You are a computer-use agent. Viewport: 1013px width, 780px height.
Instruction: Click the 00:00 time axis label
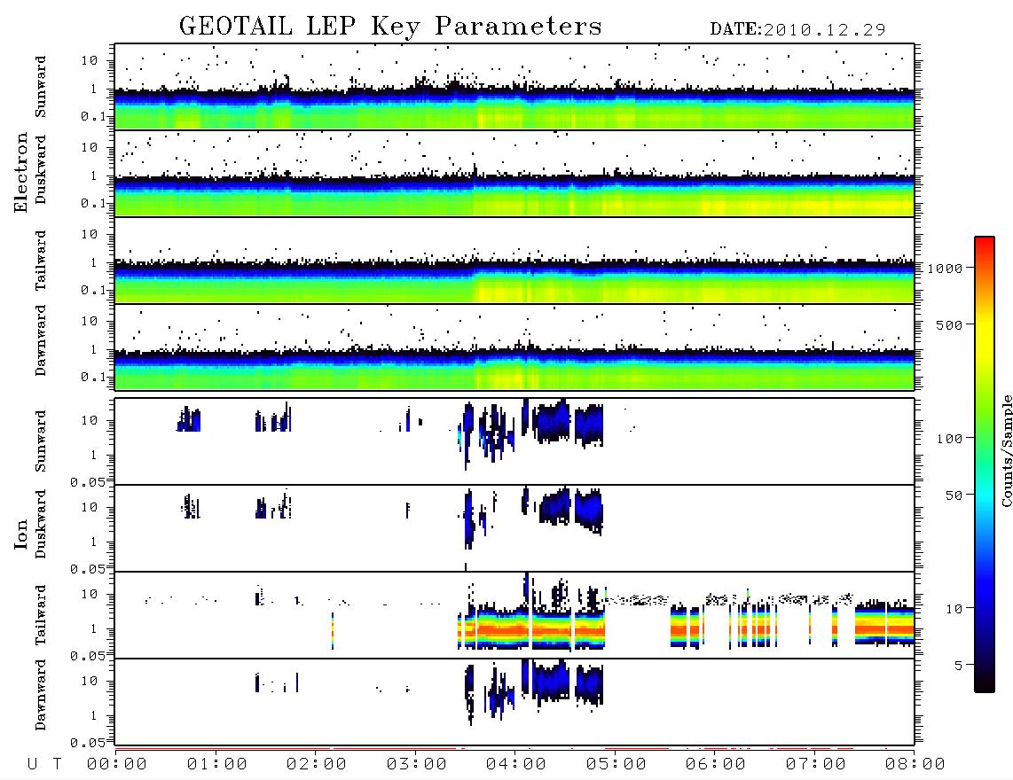point(117,764)
